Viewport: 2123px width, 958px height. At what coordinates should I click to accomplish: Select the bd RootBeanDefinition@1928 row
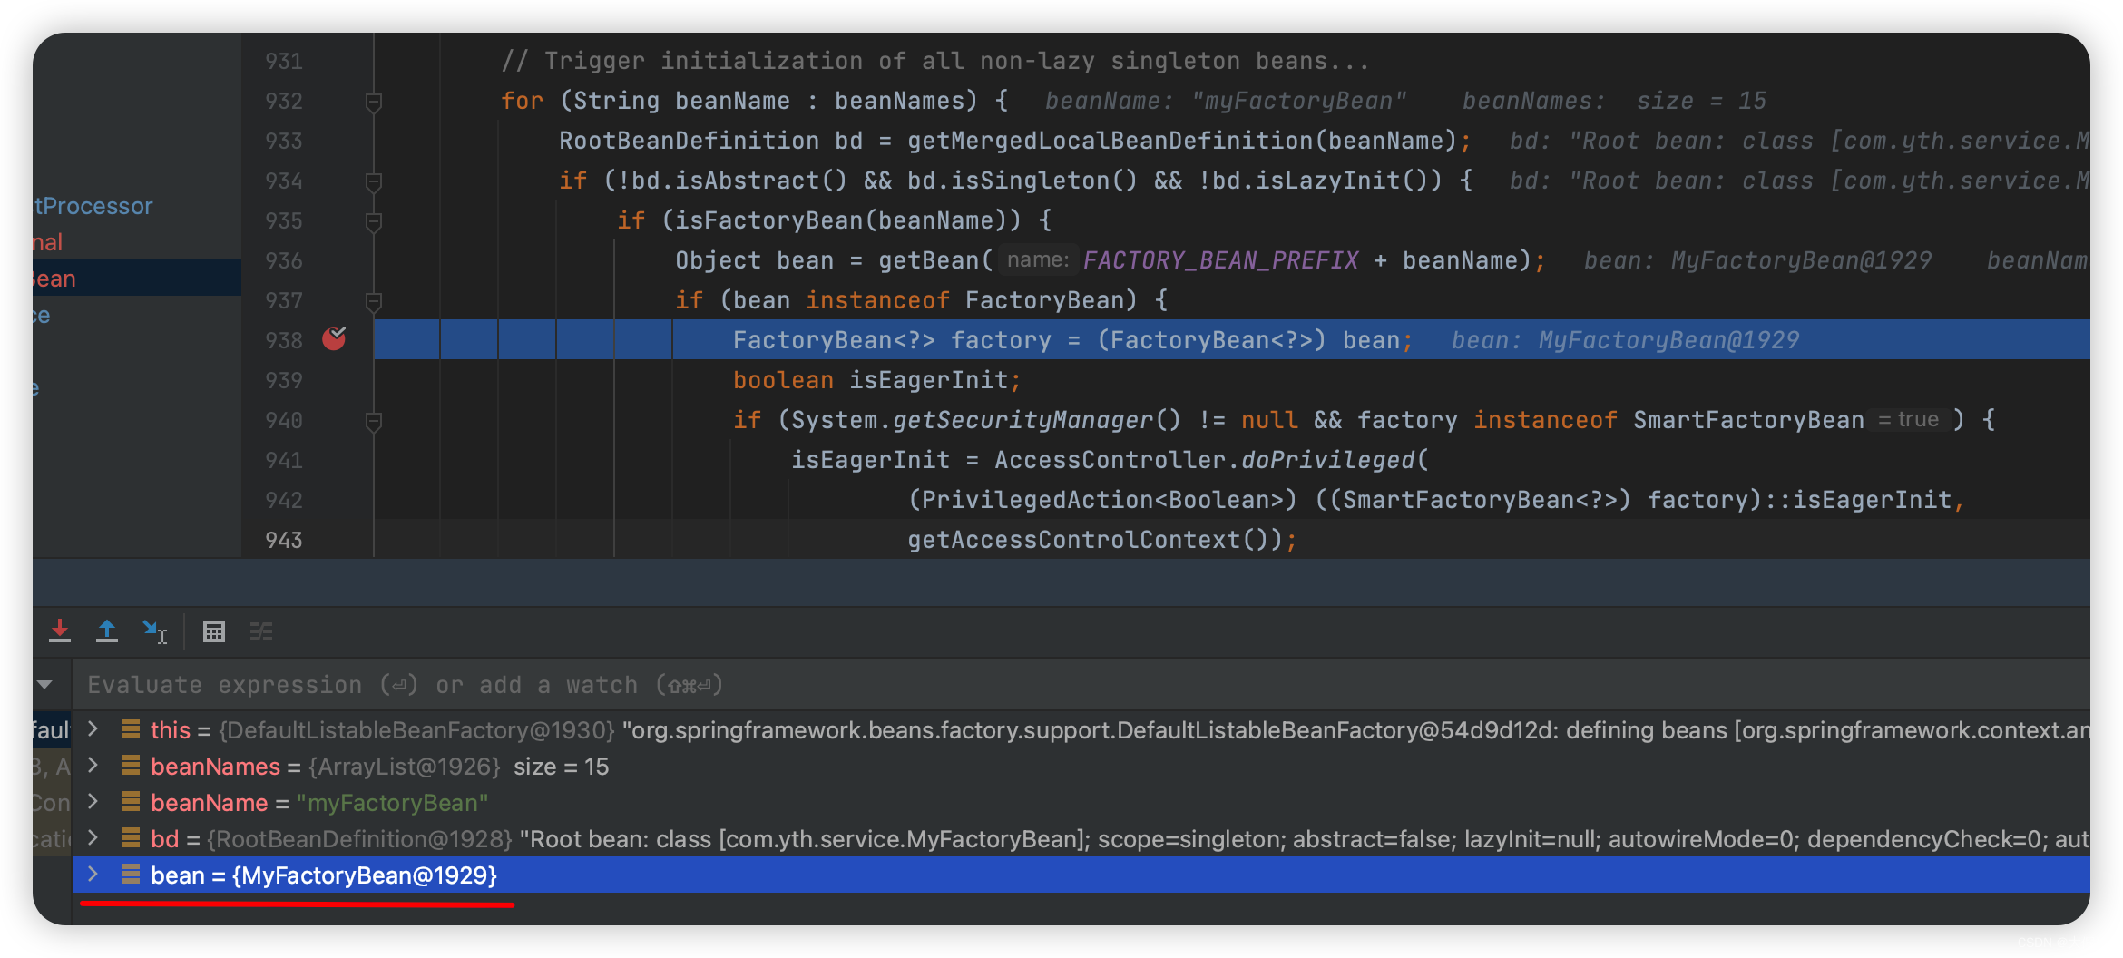(1081, 838)
